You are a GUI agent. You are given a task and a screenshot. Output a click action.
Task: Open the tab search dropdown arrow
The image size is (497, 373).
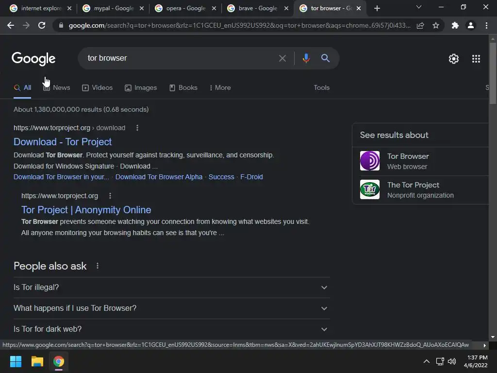[x=419, y=7]
